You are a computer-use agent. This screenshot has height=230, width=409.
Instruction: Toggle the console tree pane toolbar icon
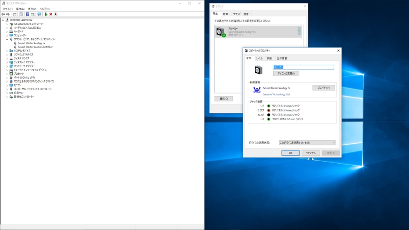click(15, 14)
